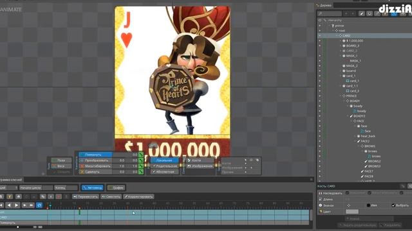Toggle the visibility dot for the PRINCE row

(x=320, y=96)
